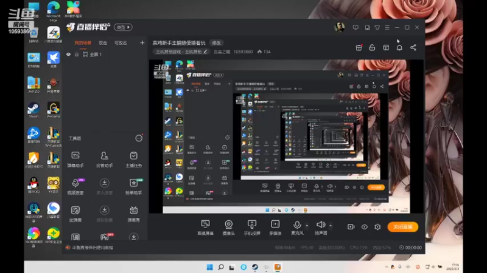
Task: Add a 直播屏幕 screen capture source
Action: pyautogui.click(x=205, y=227)
